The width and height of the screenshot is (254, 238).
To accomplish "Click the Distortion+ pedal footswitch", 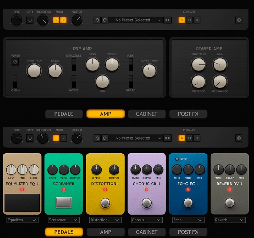I will (106, 203).
